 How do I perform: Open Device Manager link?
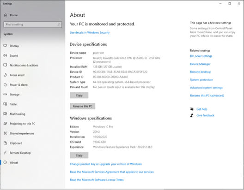click(200, 64)
